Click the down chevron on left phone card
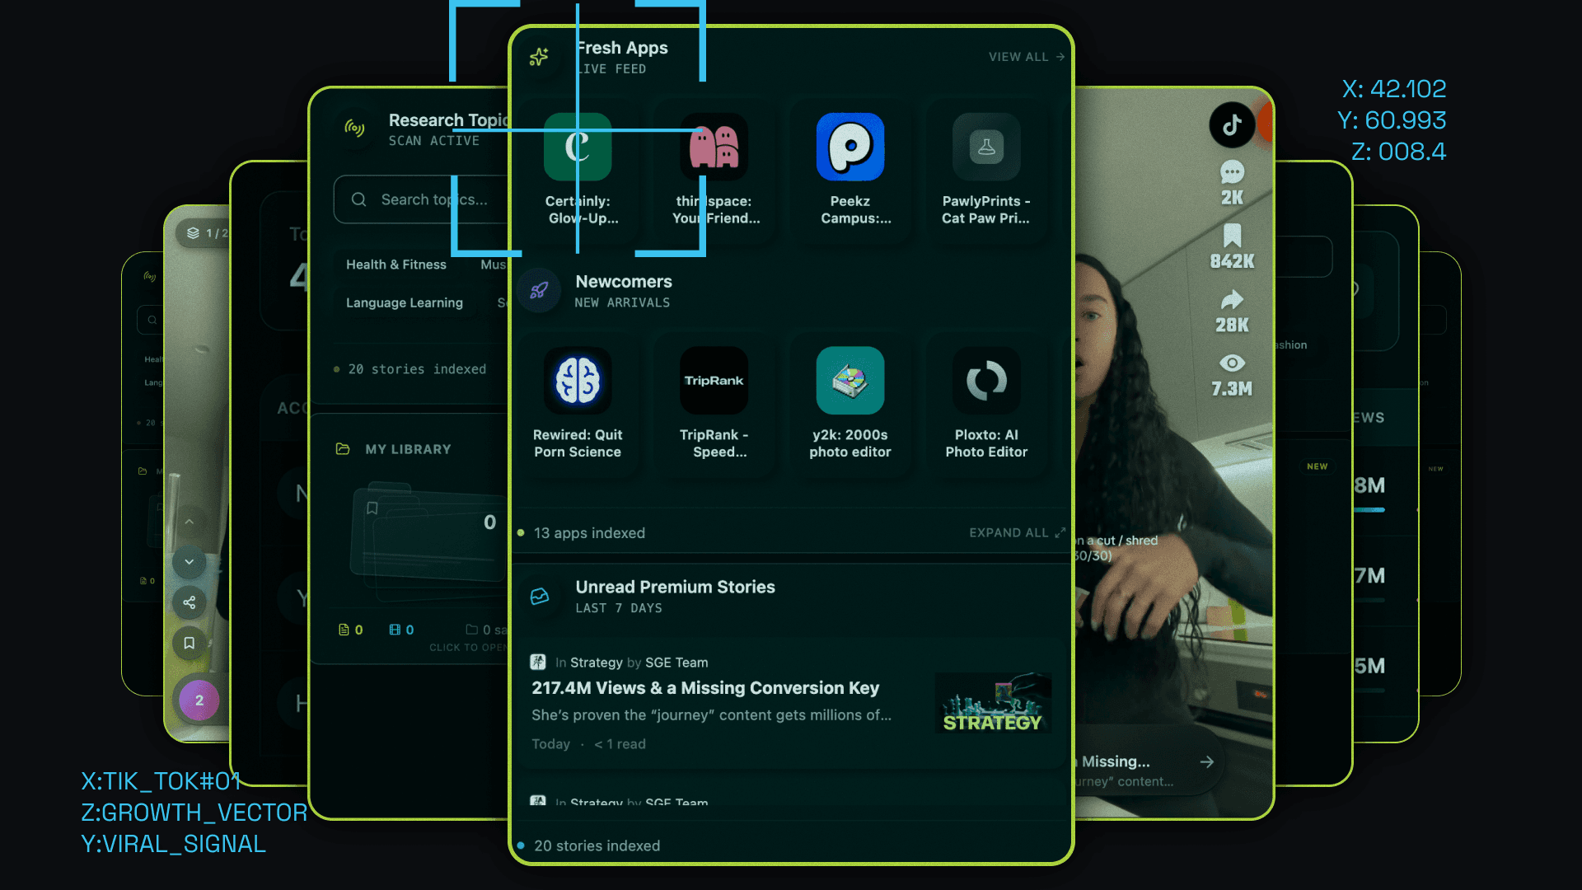 189,562
